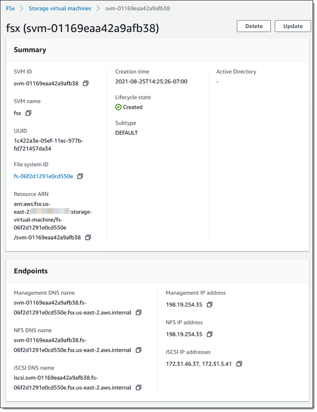Click the Delete button
317x412 pixels.
[254, 26]
